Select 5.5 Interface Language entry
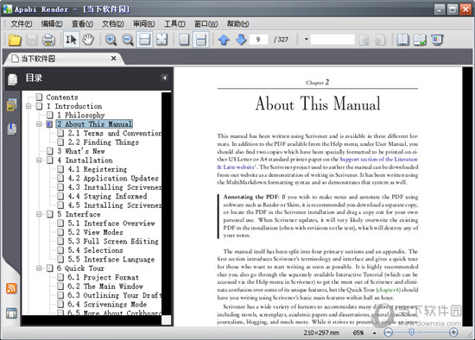The width and height of the screenshot is (475, 340). [111, 260]
